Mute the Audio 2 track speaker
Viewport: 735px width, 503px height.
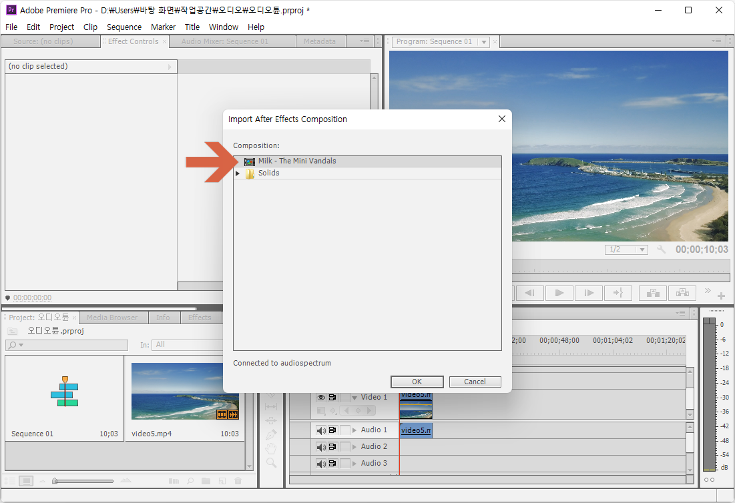tap(321, 447)
